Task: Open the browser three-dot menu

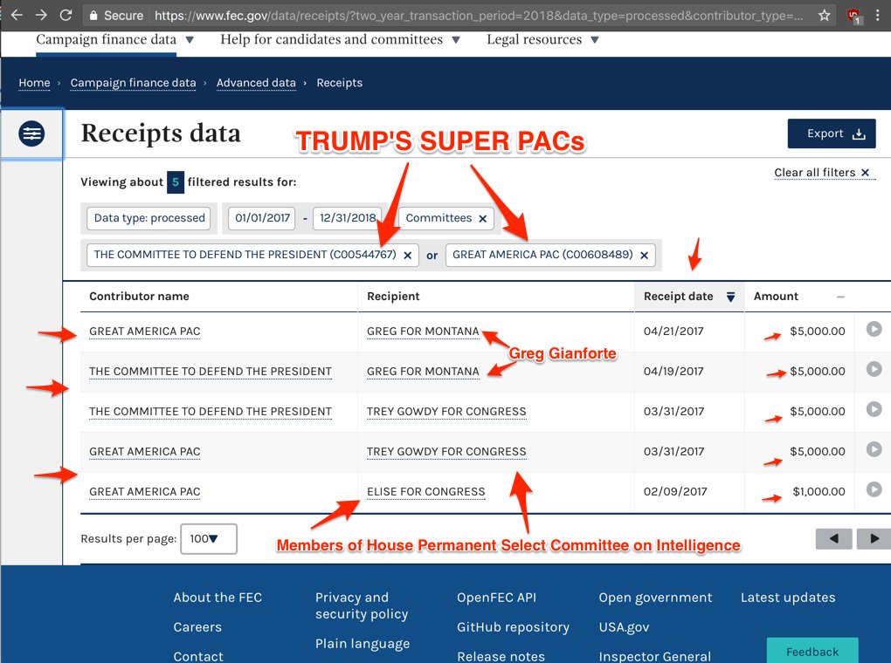Action: [877, 16]
